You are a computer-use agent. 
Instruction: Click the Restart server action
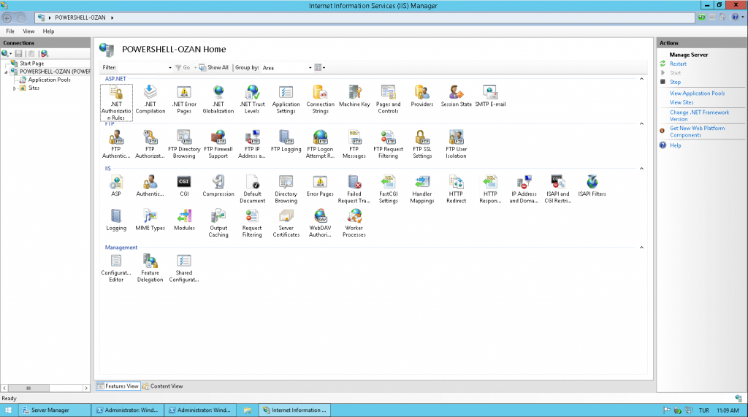coord(678,64)
